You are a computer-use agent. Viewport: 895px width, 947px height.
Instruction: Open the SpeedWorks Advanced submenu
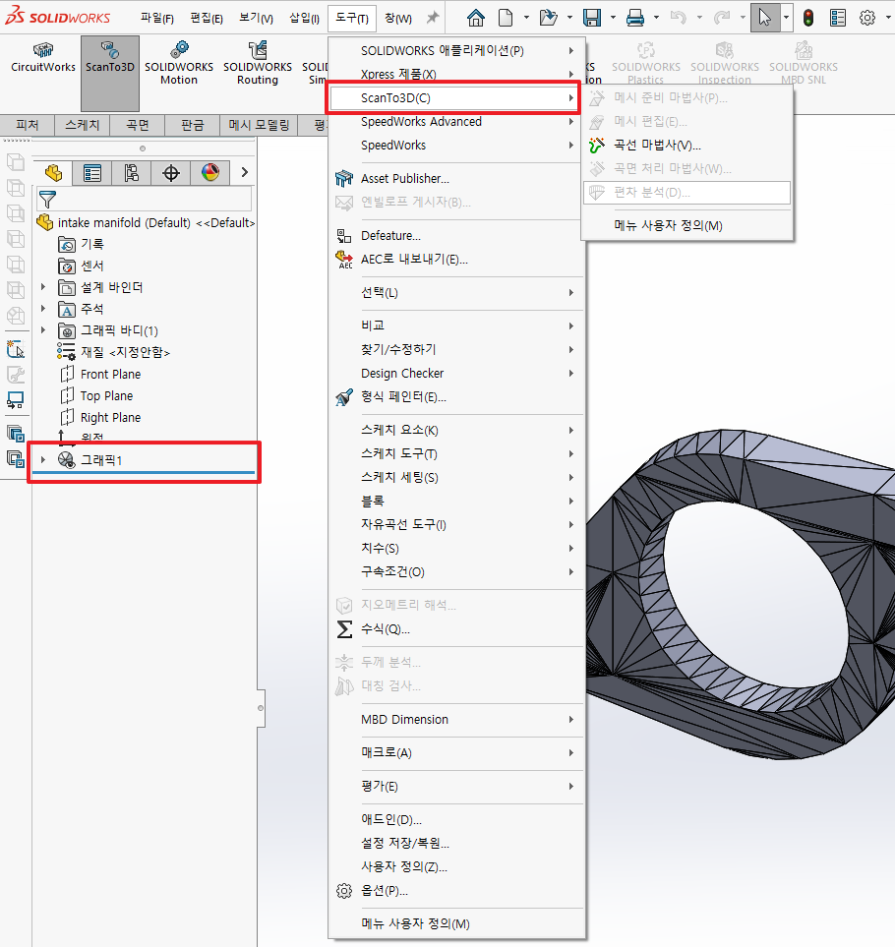(x=457, y=121)
